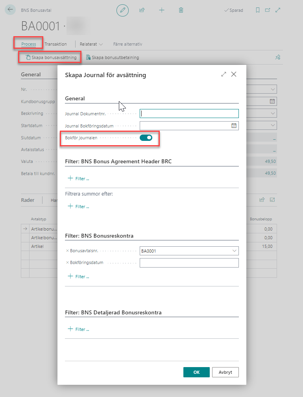This screenshot has height=397, width=303.
Task: Click the back arrow icon
Action: (10, 10)
